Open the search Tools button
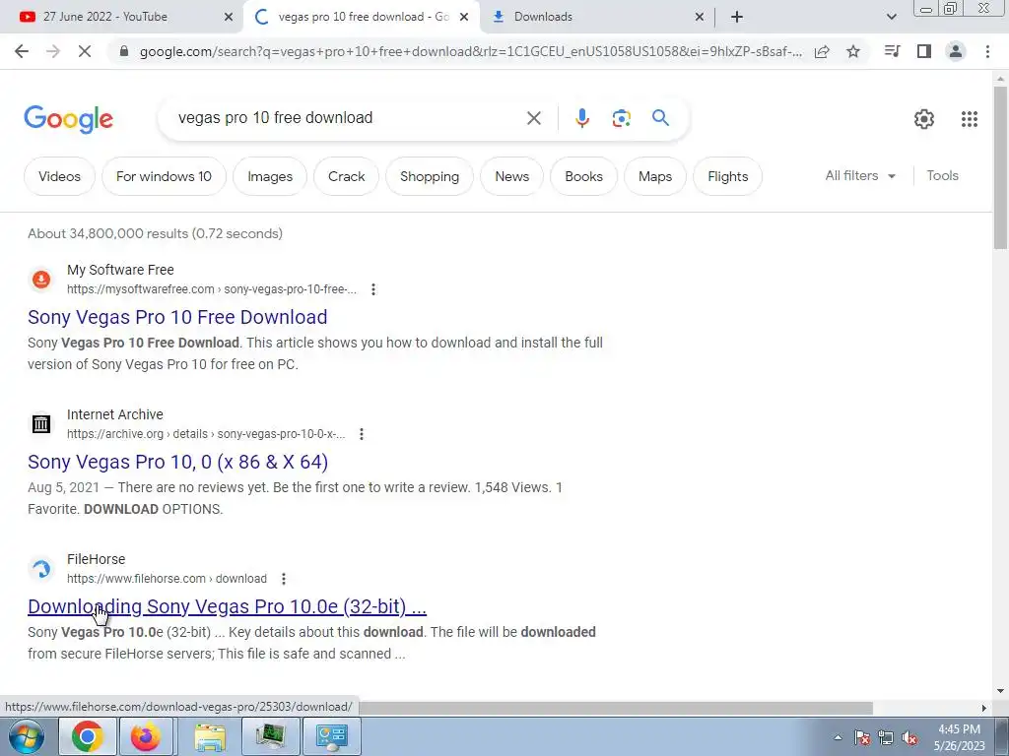Viewport: 1009px width, 756px height. pyautogui.click(x=942, y=175)
